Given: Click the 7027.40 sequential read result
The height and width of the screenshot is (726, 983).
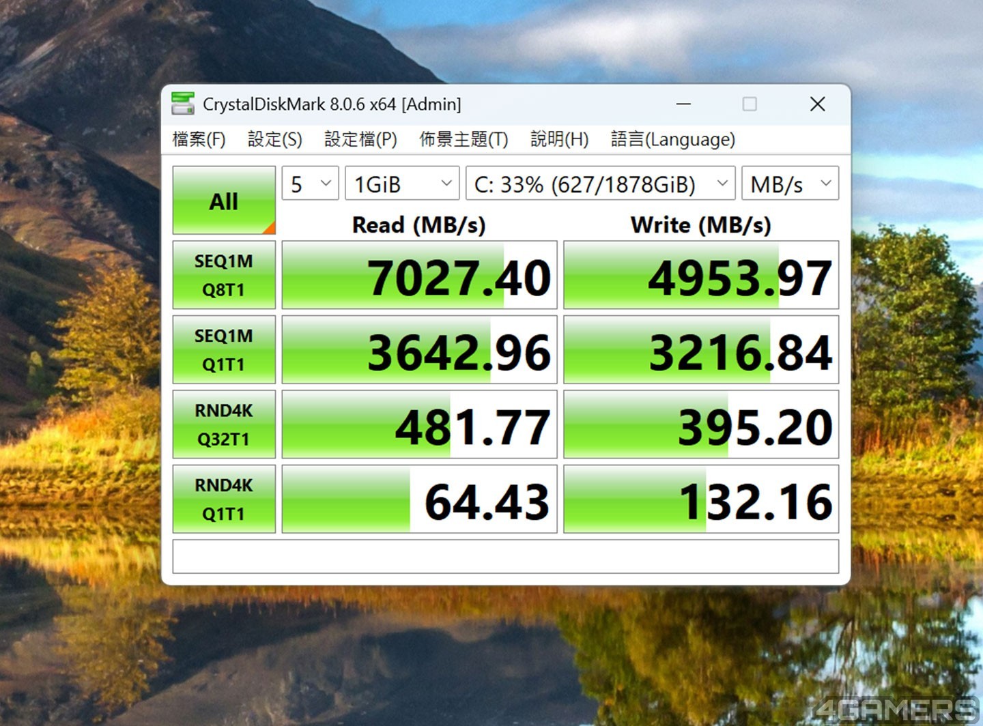Looking at the screenshot, I should coord(420,275).
